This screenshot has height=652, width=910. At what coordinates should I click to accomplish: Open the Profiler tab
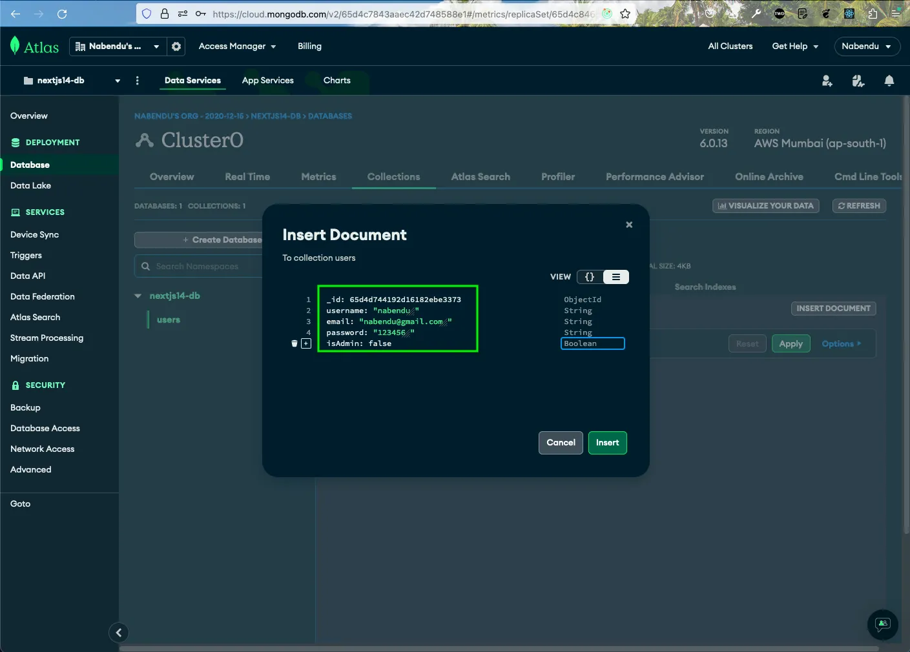(558, 177)
